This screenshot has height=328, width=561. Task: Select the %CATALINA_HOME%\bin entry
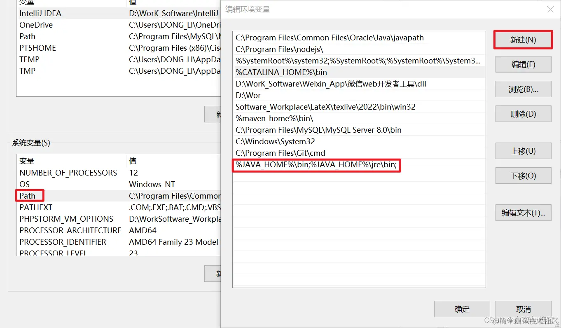[x=359, y=72]
